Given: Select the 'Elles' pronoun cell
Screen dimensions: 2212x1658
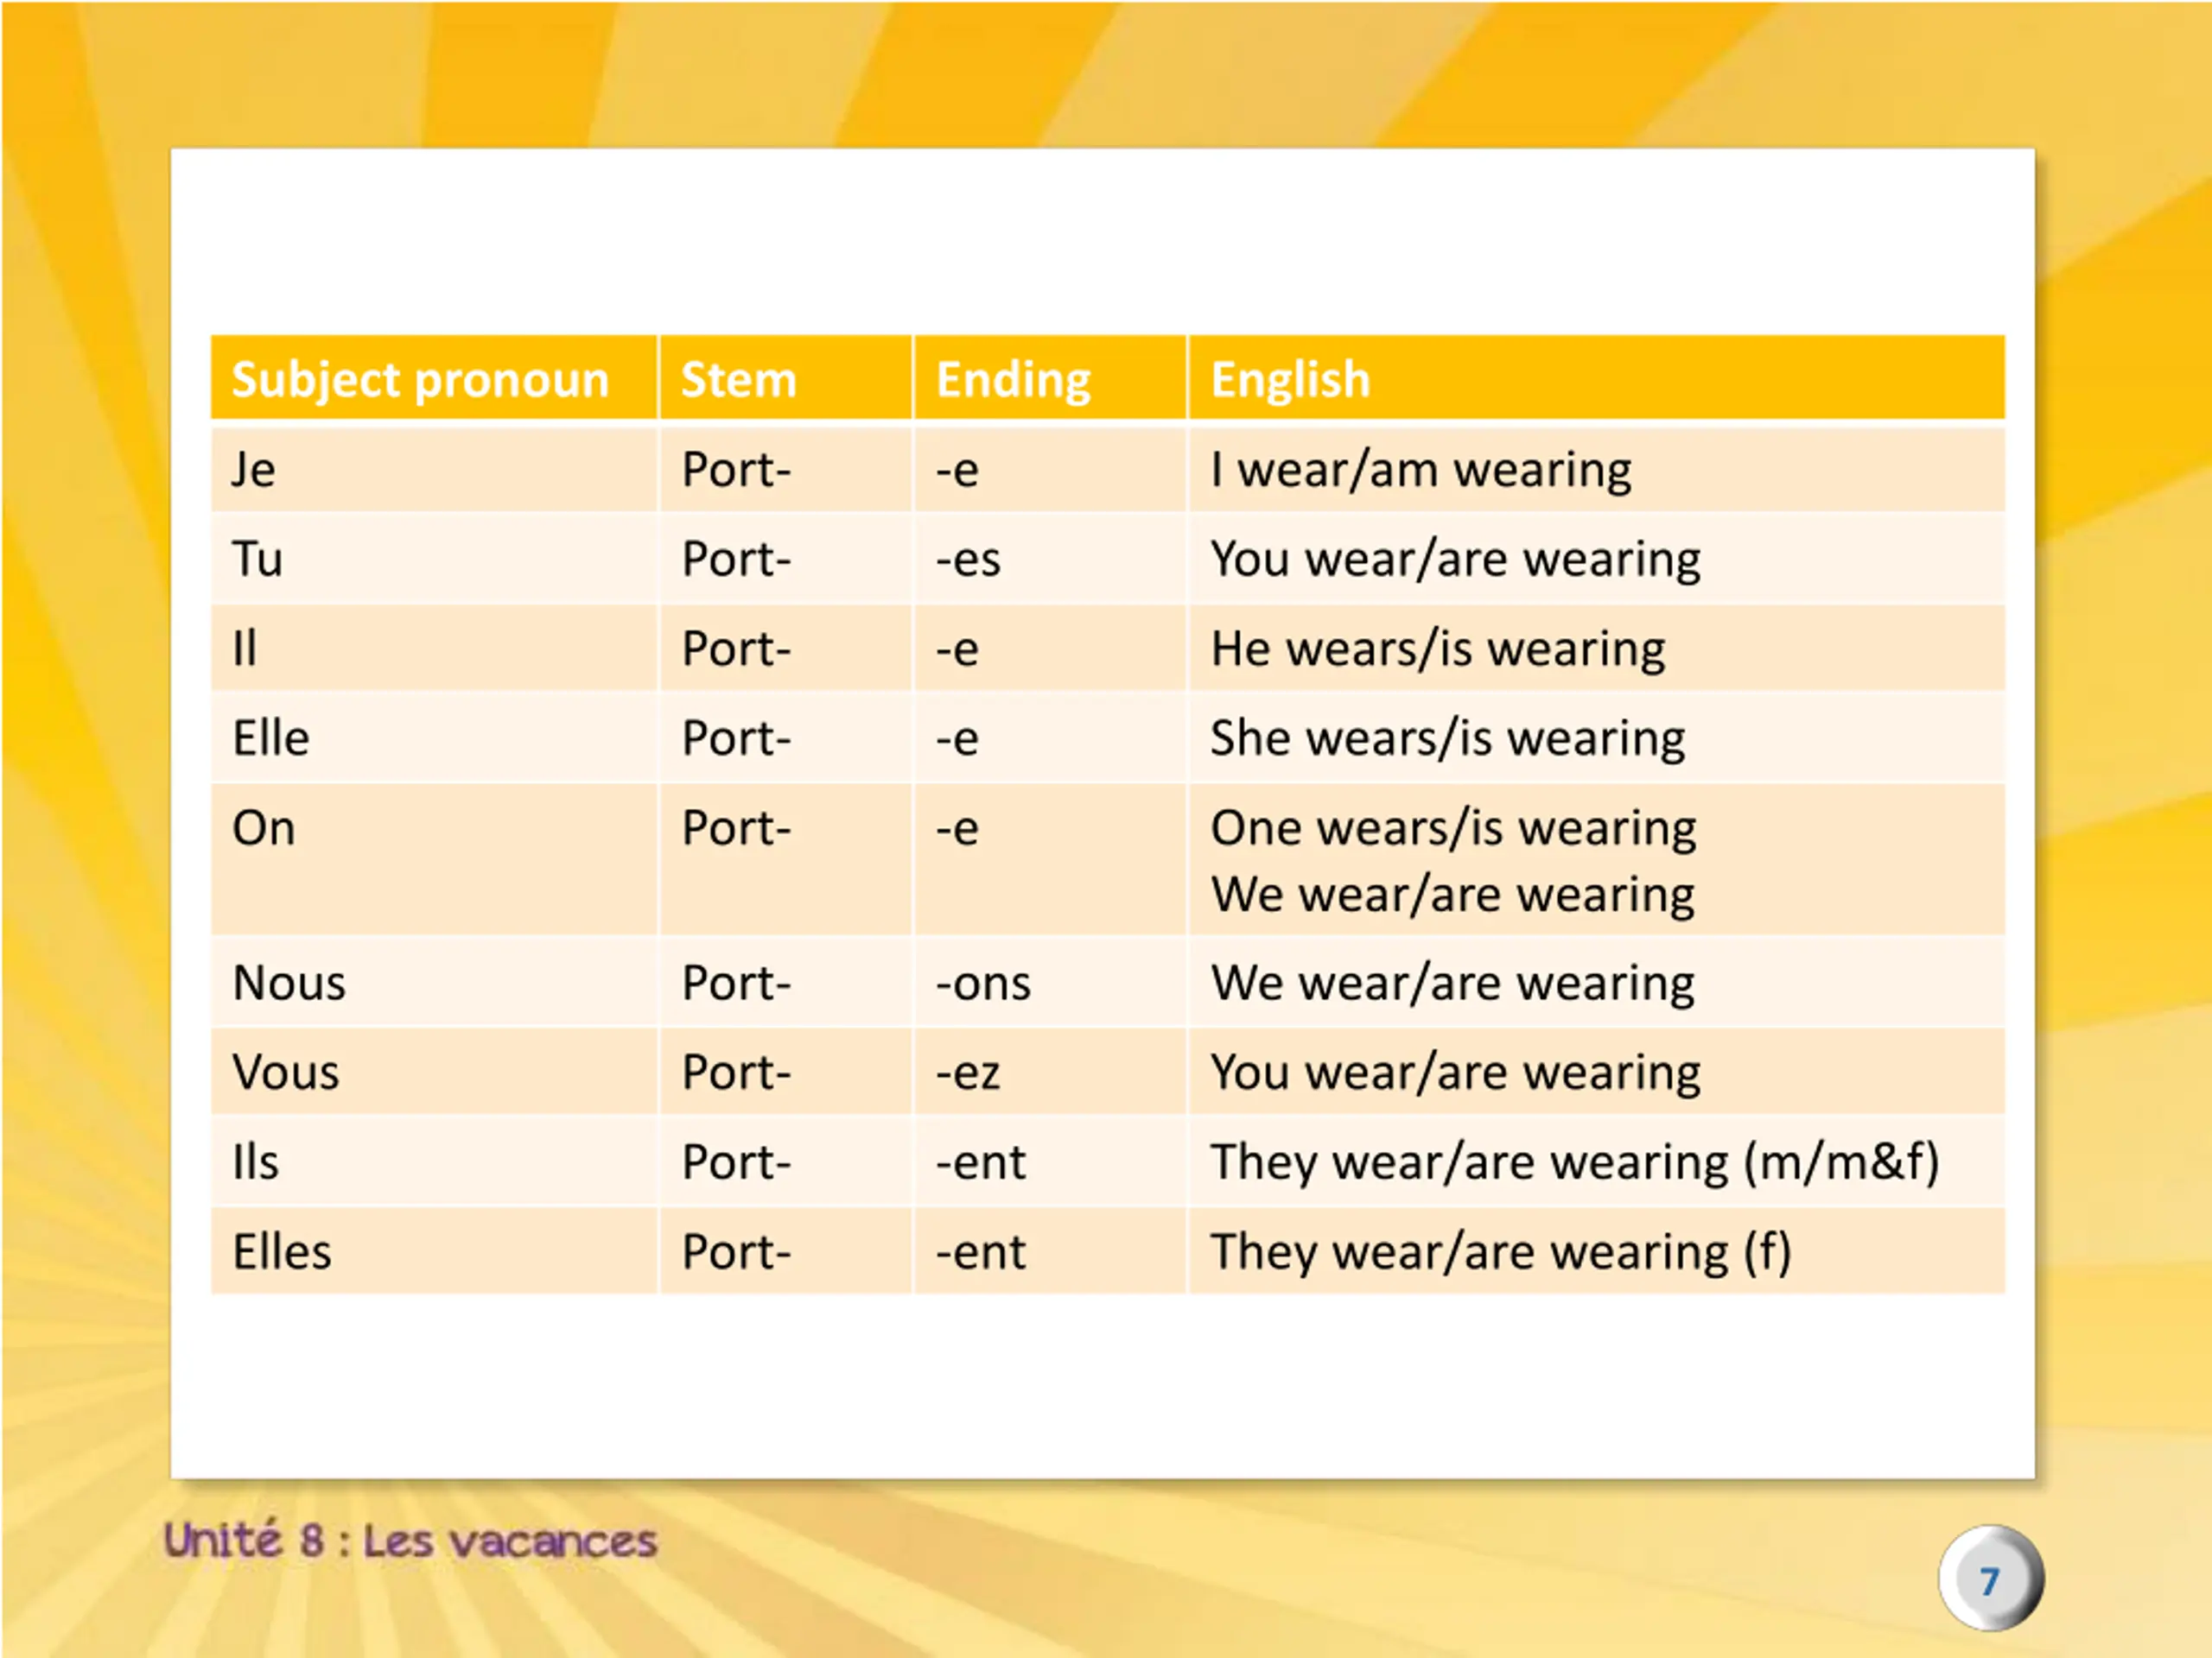Looking at the screenshot, I should point(434,1251).
